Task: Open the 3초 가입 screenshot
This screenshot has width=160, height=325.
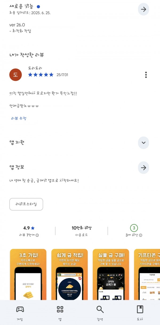Action: [28, 275]
